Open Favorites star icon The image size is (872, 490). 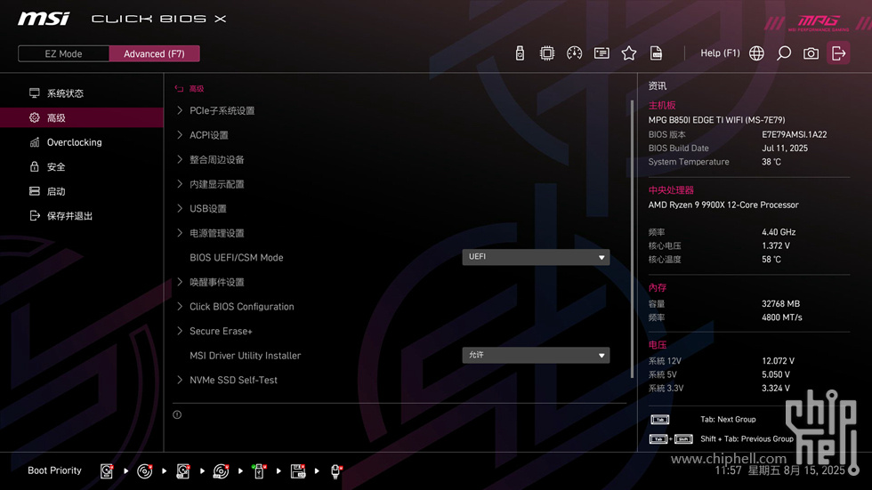pos(628,53)
